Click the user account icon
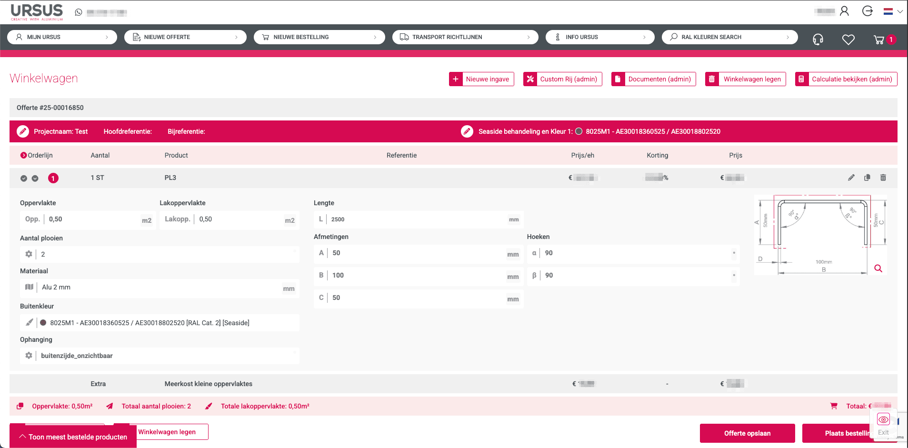 [844, 11]
